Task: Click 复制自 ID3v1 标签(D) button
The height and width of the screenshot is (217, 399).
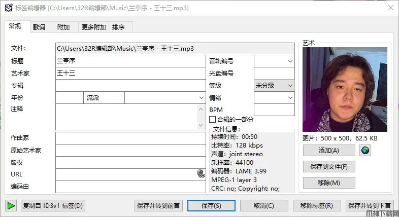Action: 53,205
